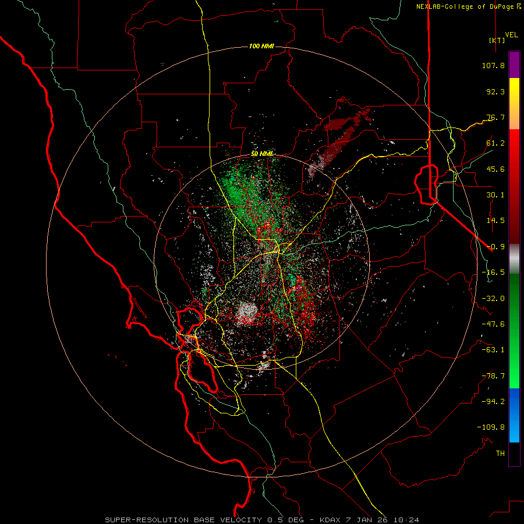The image size is (524, 524).
Task: Click the 100 NMI range ring label
Action: point(261,46)
